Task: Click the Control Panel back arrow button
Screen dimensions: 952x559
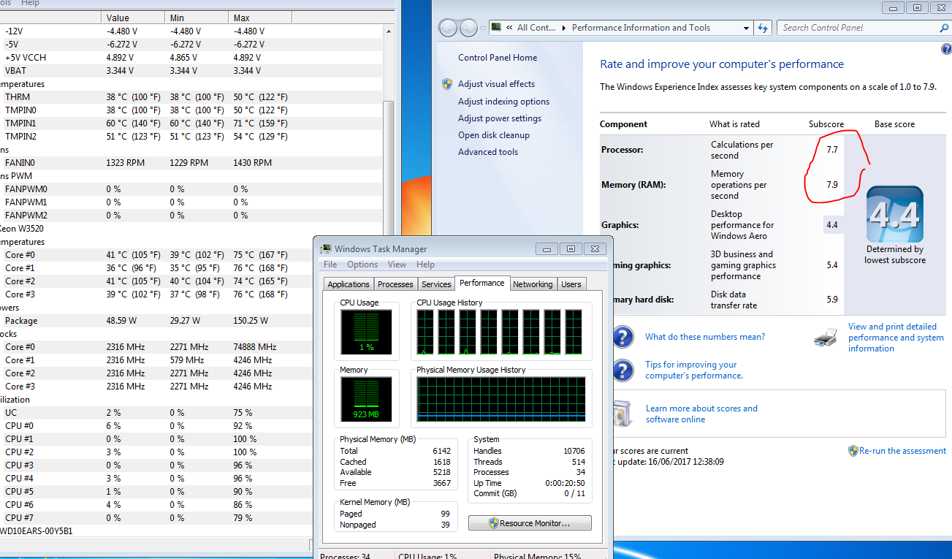Action: coord(447,28)
